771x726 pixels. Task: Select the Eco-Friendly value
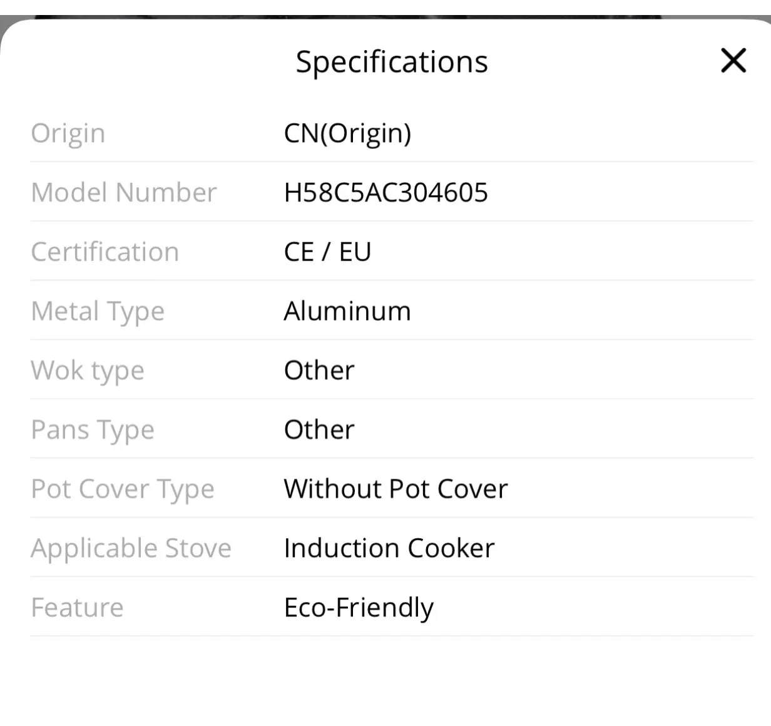click(359, 608)
